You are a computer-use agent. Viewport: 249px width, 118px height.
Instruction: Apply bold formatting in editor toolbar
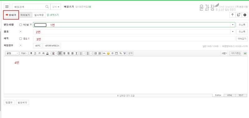[31, 53]
